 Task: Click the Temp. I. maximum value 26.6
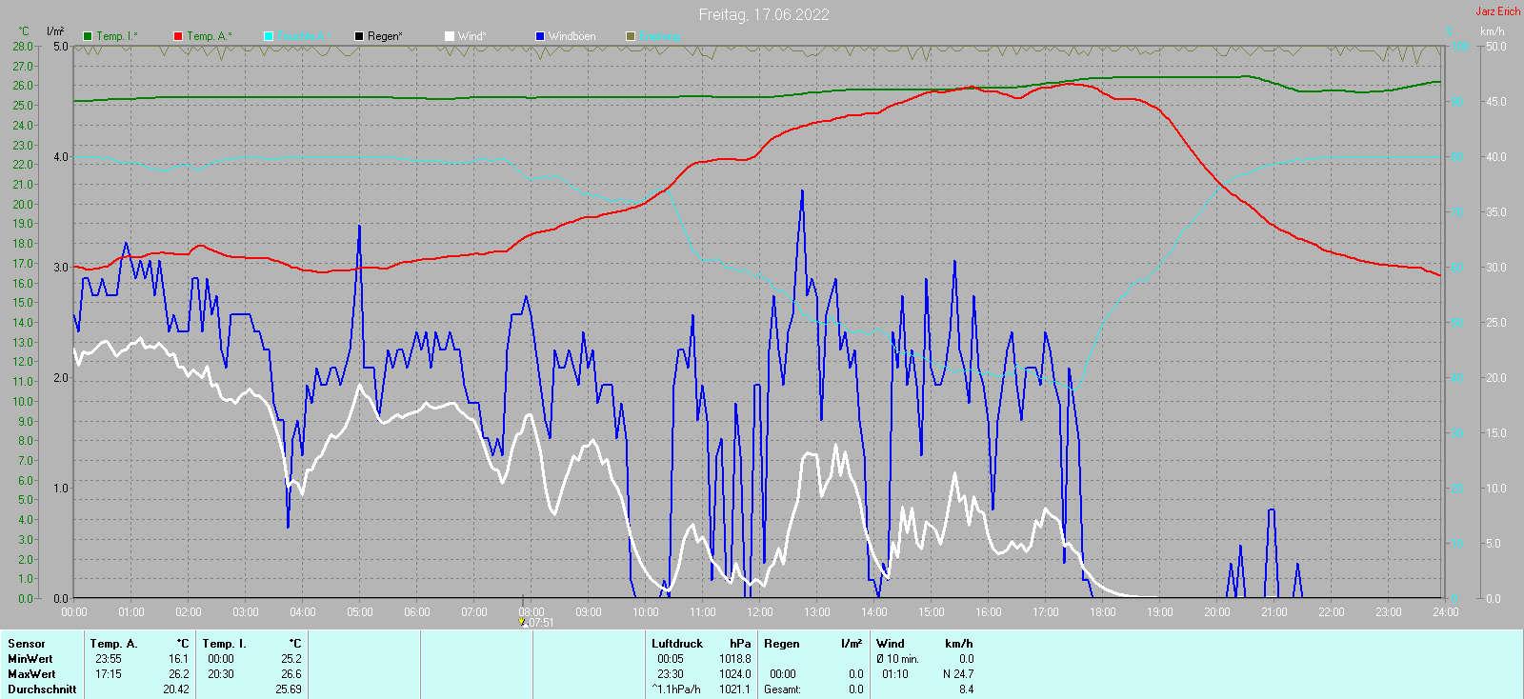[x=291, y=674]
